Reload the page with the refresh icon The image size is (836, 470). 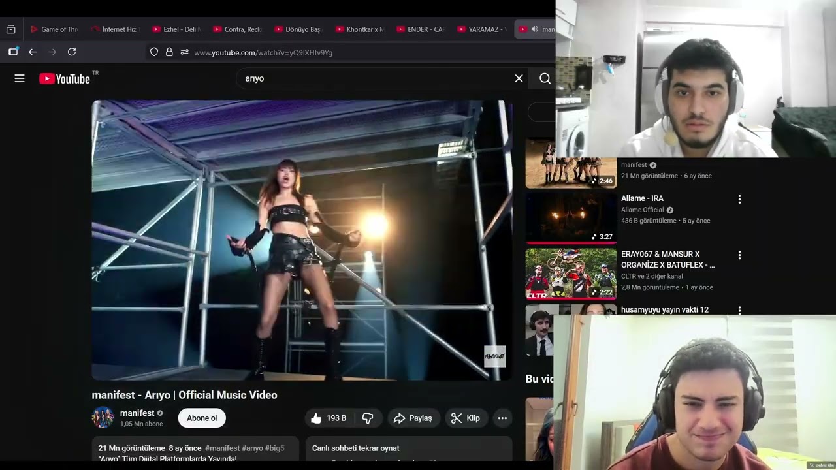coord(72,52)
